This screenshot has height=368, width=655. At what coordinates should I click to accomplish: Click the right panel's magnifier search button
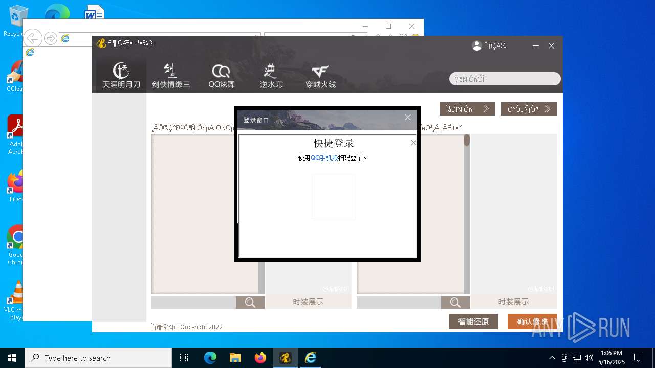(455, 303)
